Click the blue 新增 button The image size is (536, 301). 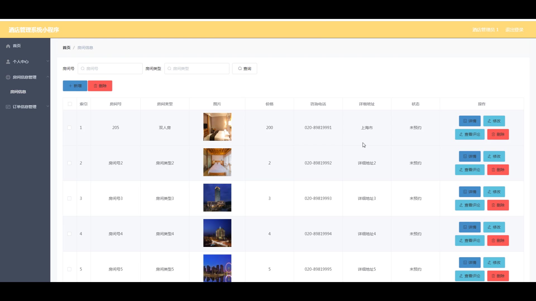tap(75, 86)
